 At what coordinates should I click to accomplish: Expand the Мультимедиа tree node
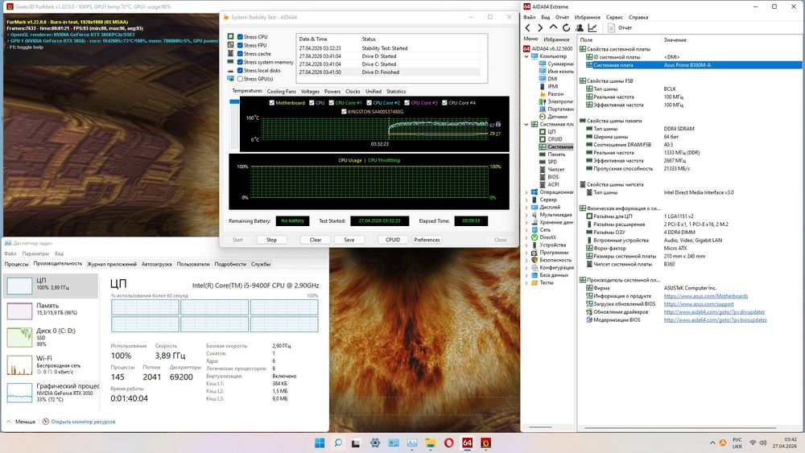[x=526, y=215]
